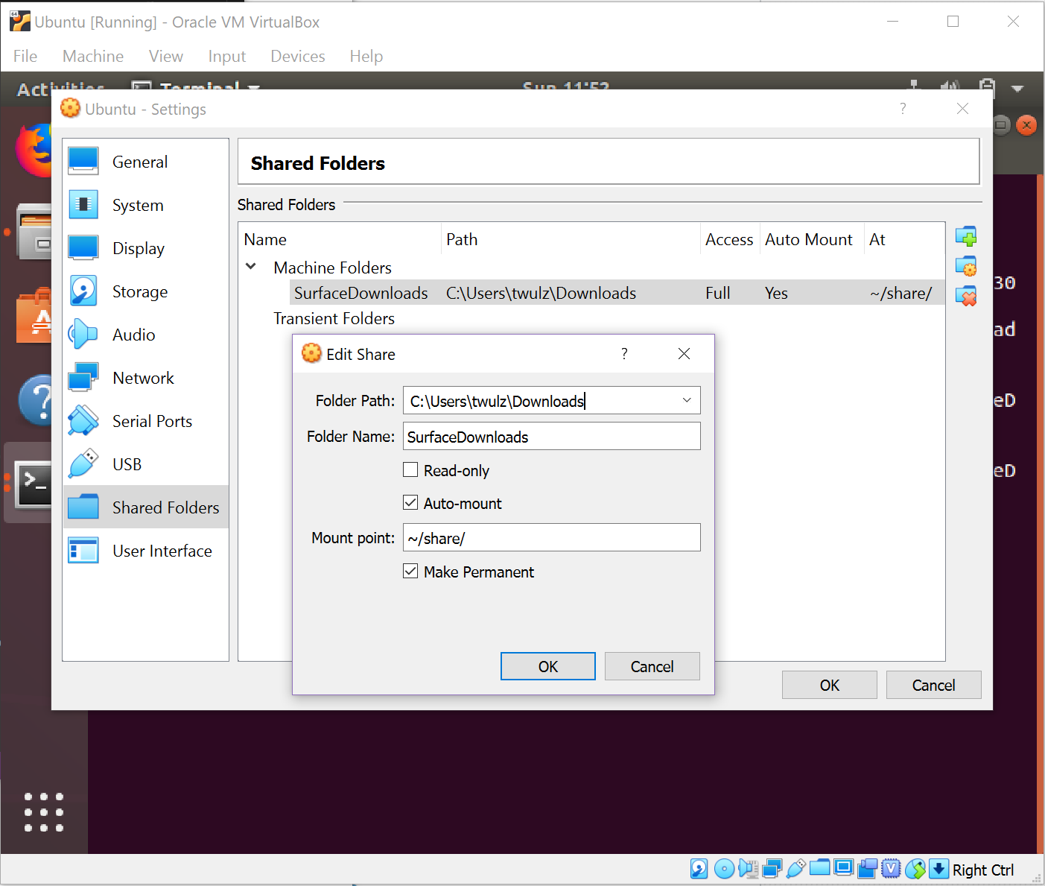Click the add new shared folder icon
The height and width of the screenshot is (886, 1045).
(x=966, y=237)
